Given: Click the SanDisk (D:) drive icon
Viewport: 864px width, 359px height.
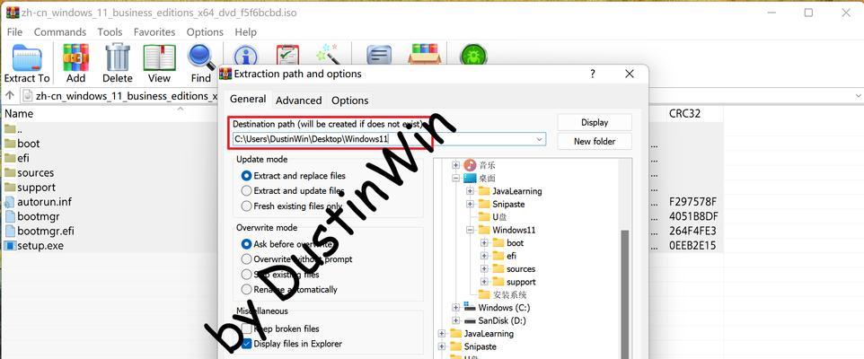Looking at the screenshot, I should point(470,320).
